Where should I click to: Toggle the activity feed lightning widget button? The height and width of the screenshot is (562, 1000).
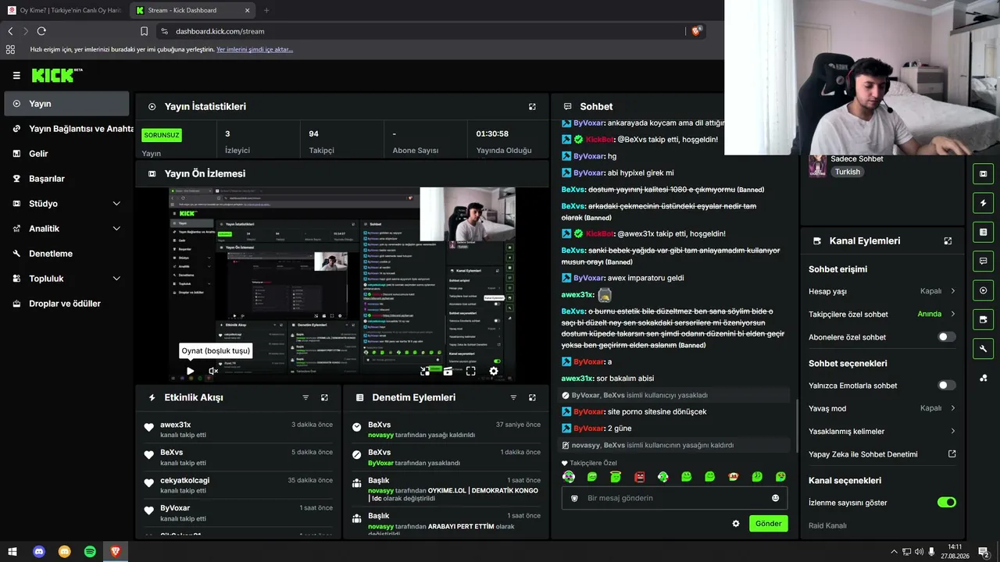pyautogui.click(x=983, y=203)
